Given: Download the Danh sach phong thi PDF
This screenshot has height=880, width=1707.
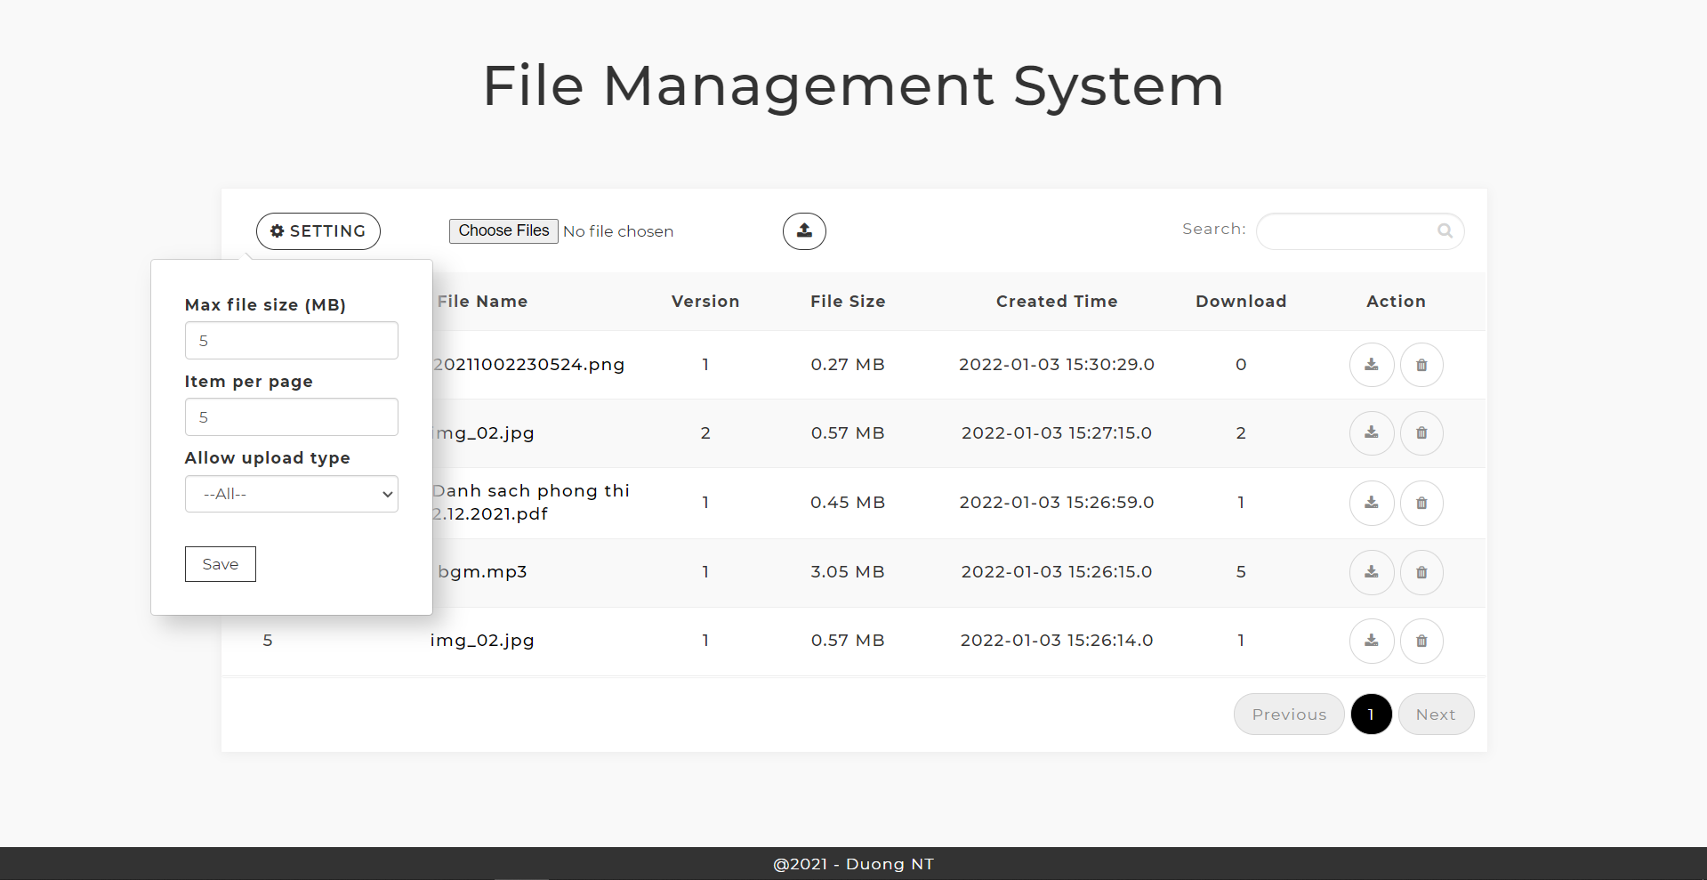Looking at the screenshot, I should tap(1371, 503).
